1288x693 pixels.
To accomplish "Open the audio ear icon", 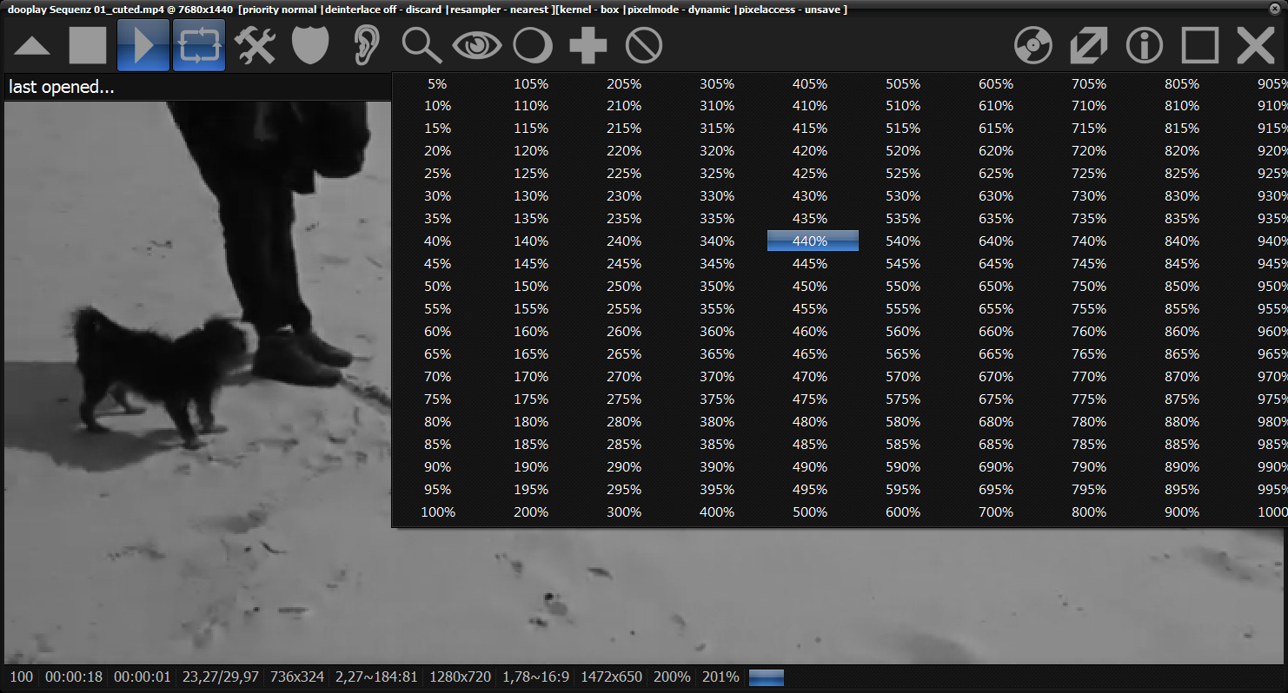I will coord(366,45).
